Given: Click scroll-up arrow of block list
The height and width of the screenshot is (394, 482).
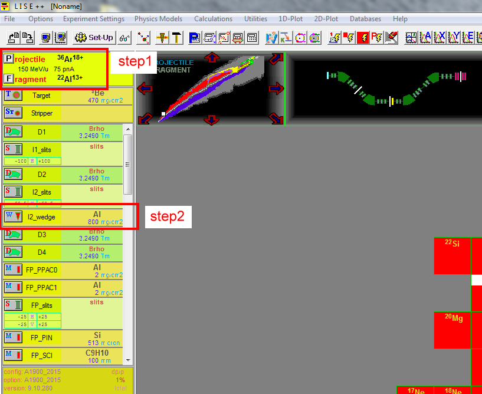Looking at the screenshot, I should click(127, 129).
